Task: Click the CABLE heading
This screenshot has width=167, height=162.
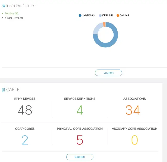Action: 13,90
